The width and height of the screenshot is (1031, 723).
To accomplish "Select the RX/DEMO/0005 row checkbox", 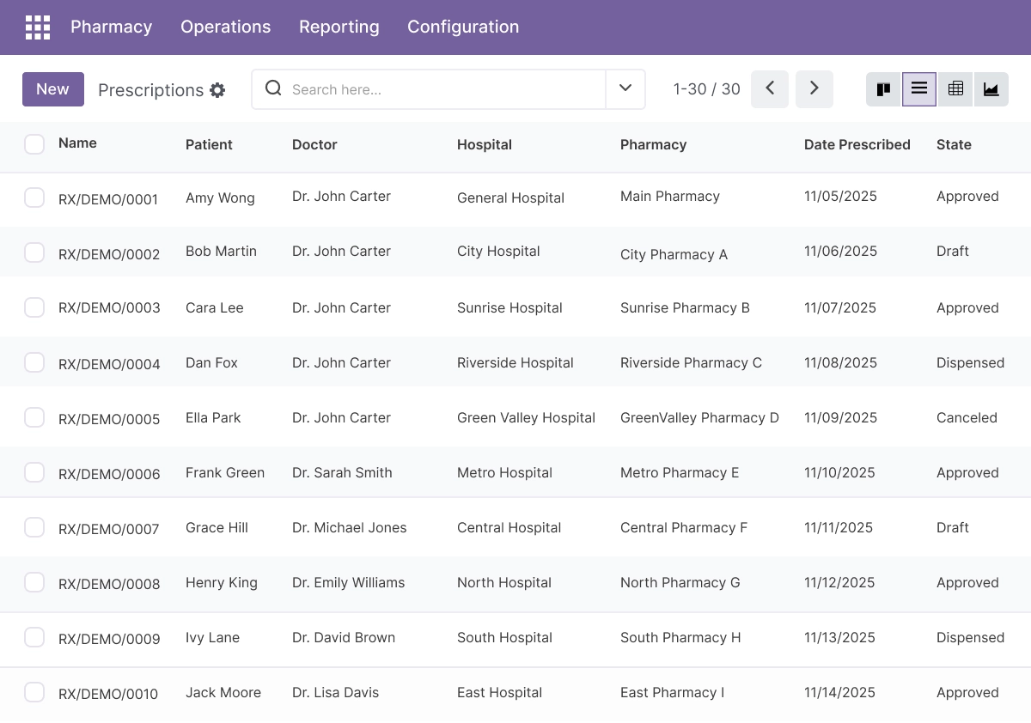I will (x=34, y=417).
